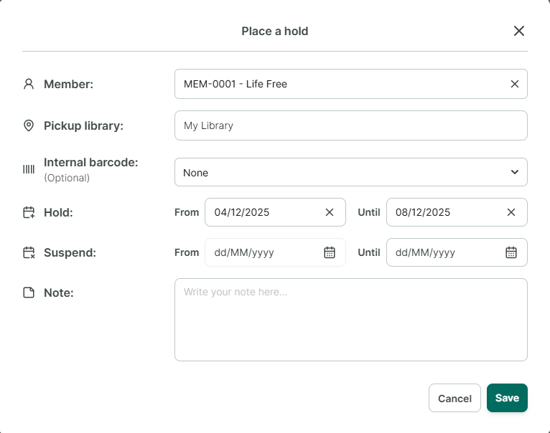Close the Place a hold dialog
The image size is (550, 433).
(519, 31)
